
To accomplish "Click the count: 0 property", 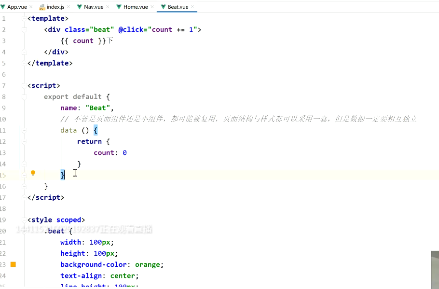I will point(110,153).
